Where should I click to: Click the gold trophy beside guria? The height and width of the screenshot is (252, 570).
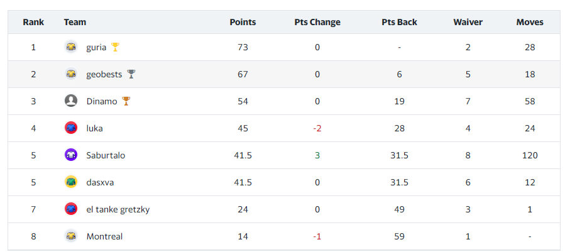(x=115, y=47)
